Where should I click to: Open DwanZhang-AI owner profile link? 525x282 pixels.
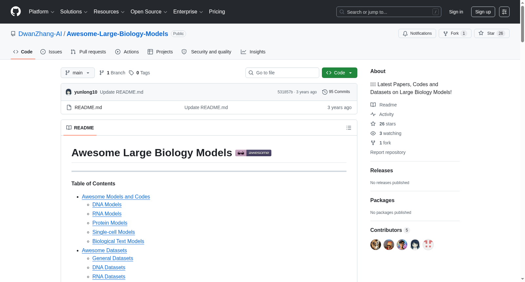click(40, 34)
